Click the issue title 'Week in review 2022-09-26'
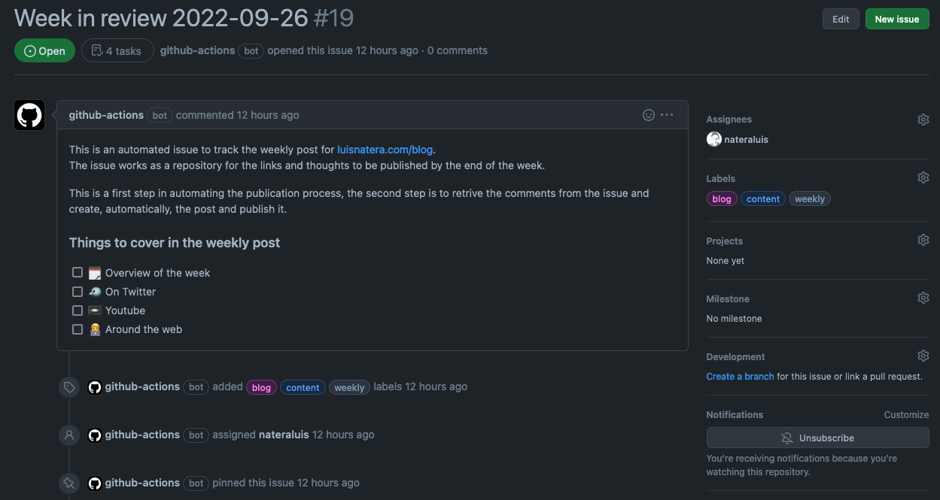Viewport: 940px width, 500px height. tap(161, 17)
